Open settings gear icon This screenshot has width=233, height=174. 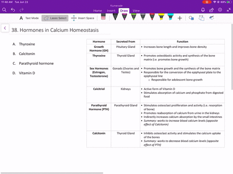click(x=220, y=10)
